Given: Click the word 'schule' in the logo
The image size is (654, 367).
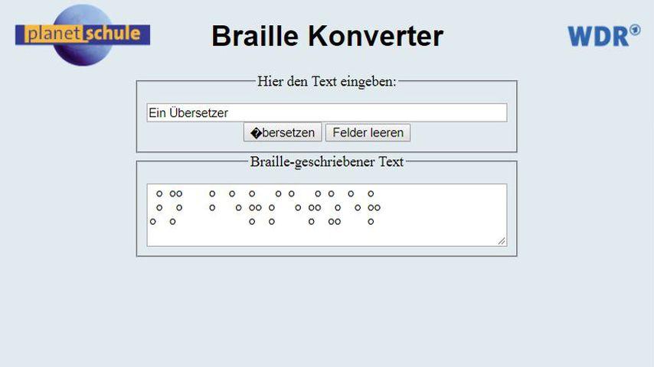Looking at the screenshot, I should [113, 34].
